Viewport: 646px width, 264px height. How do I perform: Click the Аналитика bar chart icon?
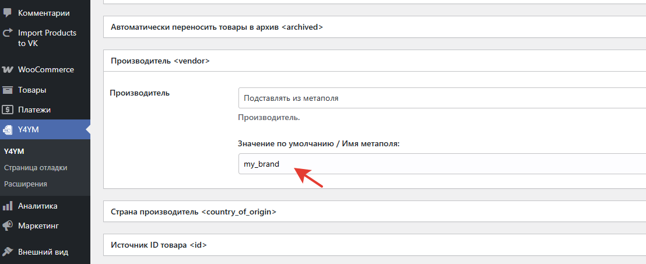8,206
